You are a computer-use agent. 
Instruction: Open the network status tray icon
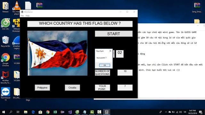tap(177, 112)
